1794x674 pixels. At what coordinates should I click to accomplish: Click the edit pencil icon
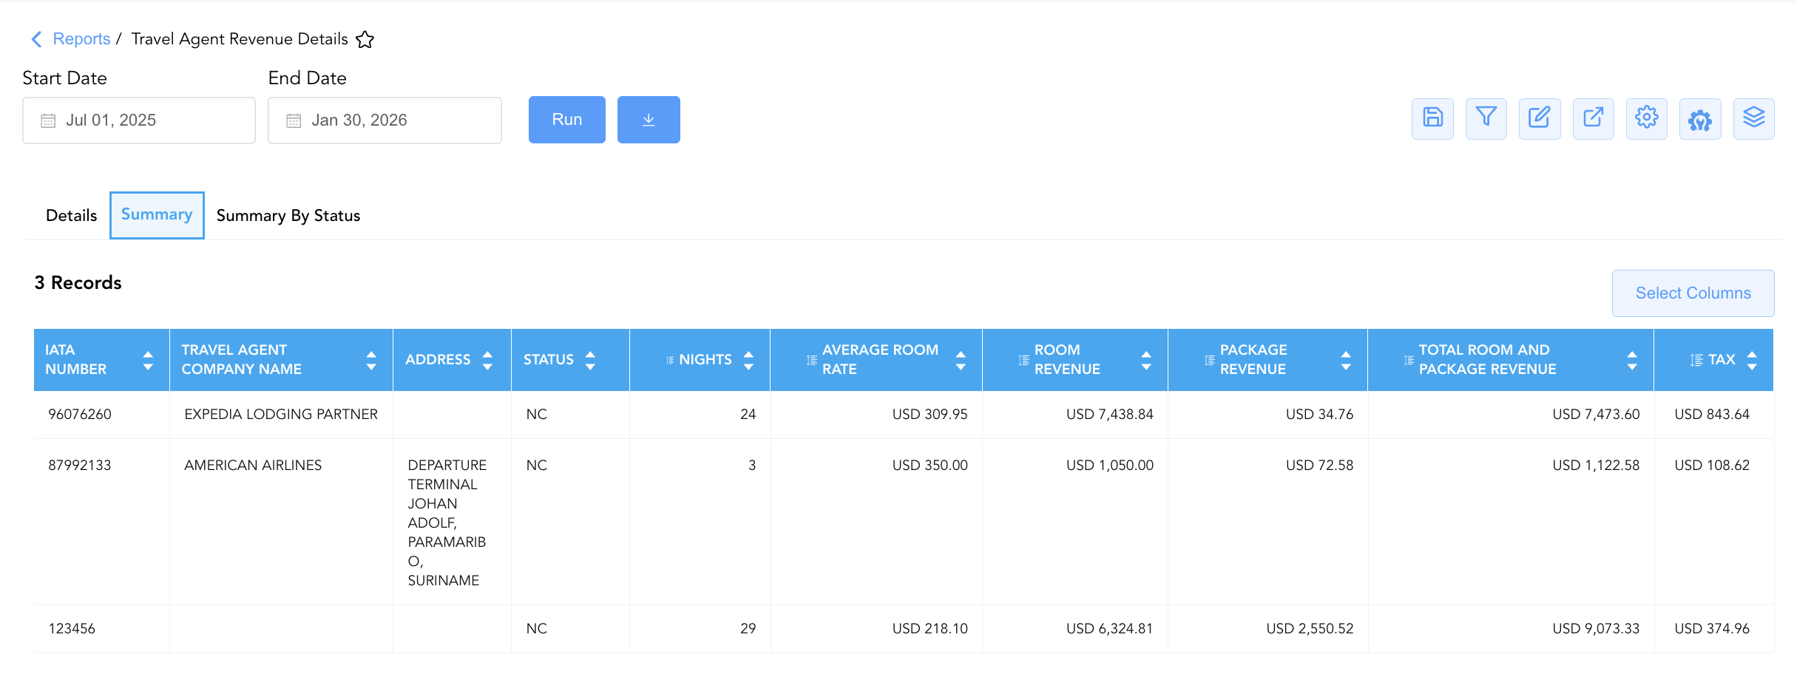1540,118
